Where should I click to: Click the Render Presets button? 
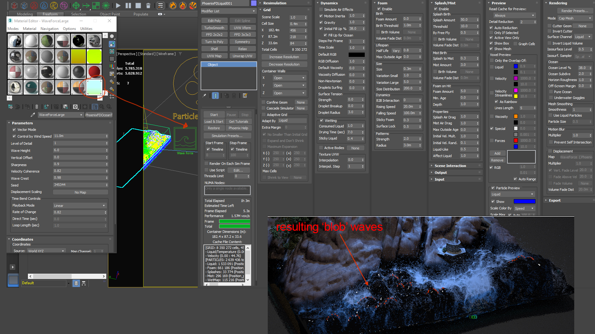575,11
